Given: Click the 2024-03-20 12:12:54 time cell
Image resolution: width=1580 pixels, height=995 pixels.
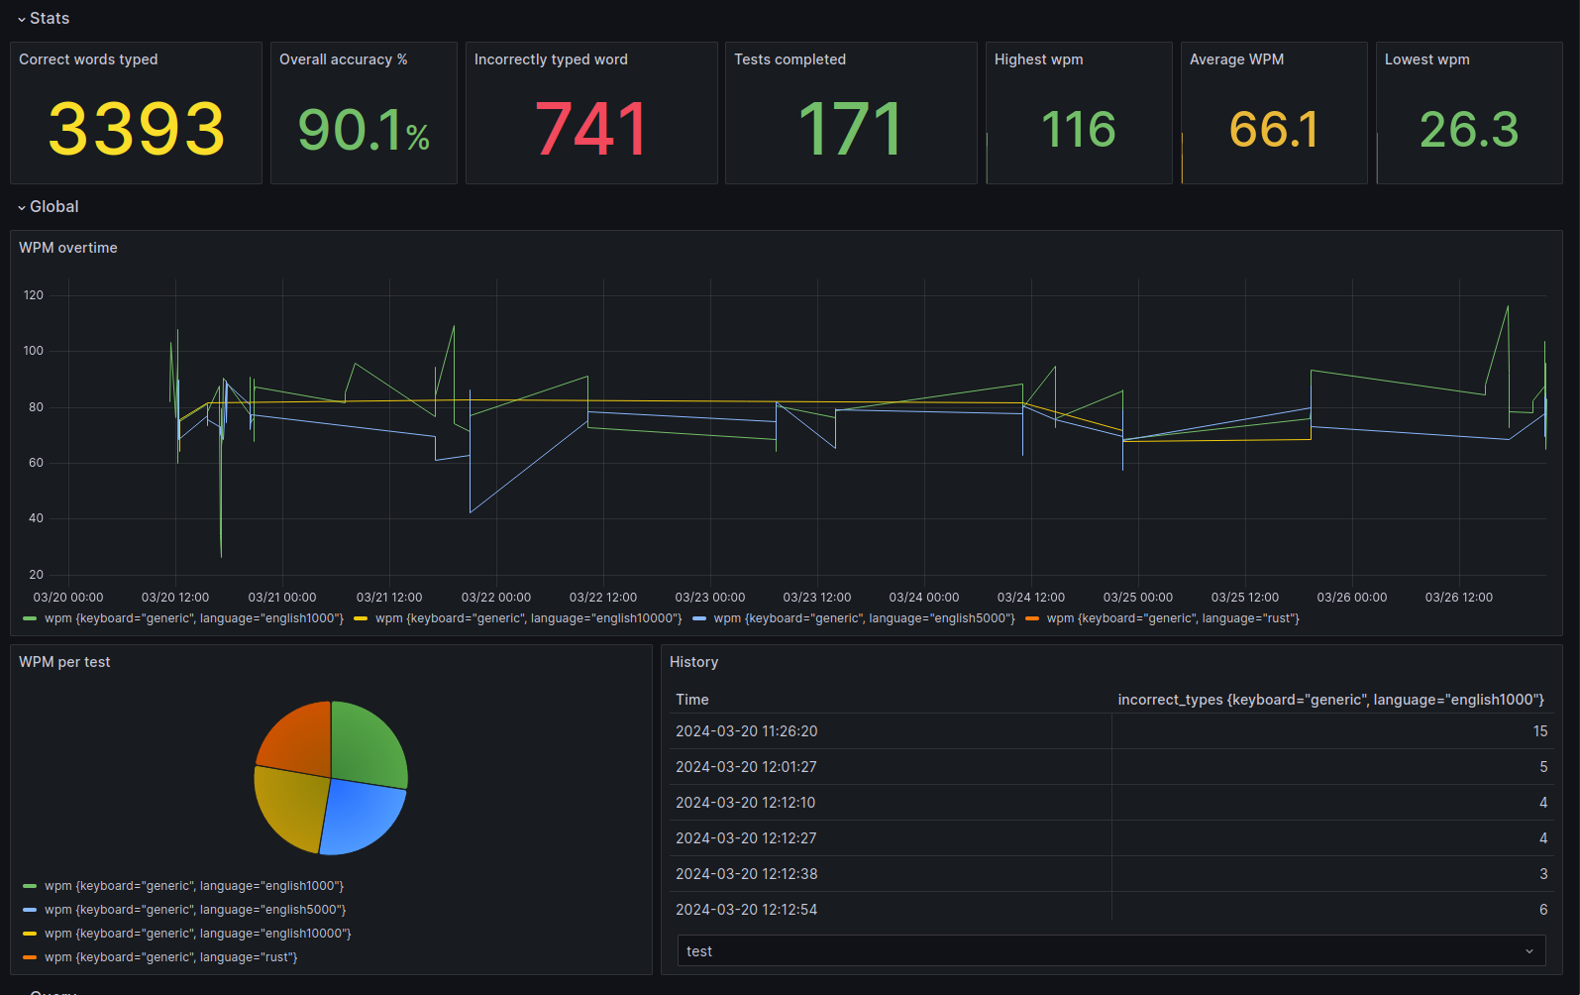Looking at the screenshot, I should click(746, 910).
